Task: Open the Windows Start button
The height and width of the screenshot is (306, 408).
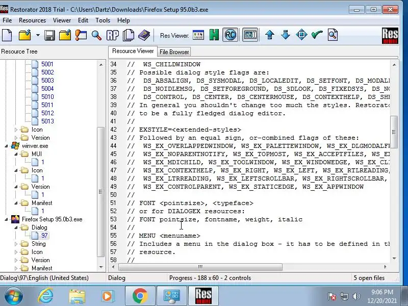Action: [x=13, y=296]
